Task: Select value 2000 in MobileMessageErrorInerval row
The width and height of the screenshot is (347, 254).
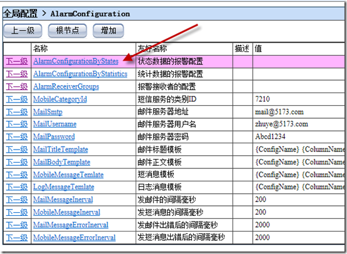Action: (299, 237)
